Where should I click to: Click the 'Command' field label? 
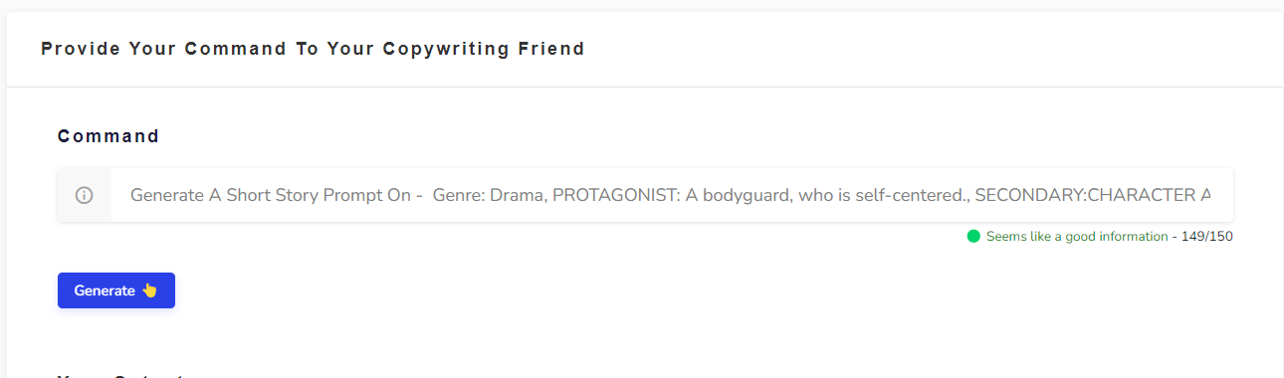point(108,136)
